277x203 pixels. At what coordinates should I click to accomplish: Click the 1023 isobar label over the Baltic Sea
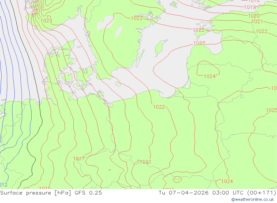point(199,43)
